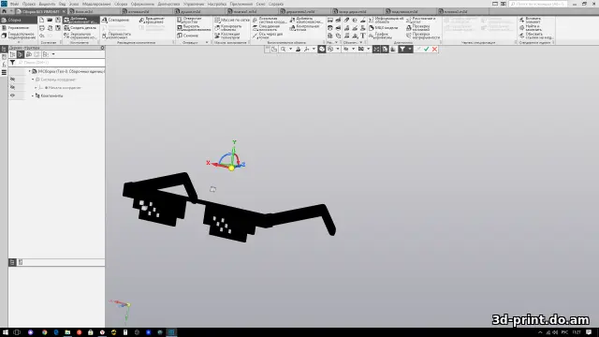The image size is (599, 337).
Task: Open the MCH model properties tool
Action: [x=383, y=28]
